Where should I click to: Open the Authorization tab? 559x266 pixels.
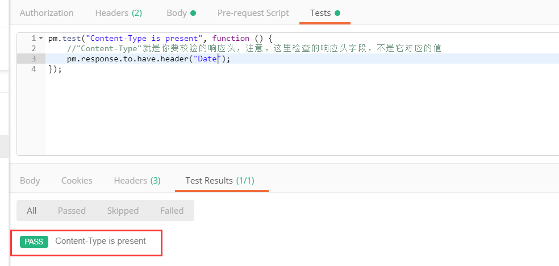[x=47, y=13]
